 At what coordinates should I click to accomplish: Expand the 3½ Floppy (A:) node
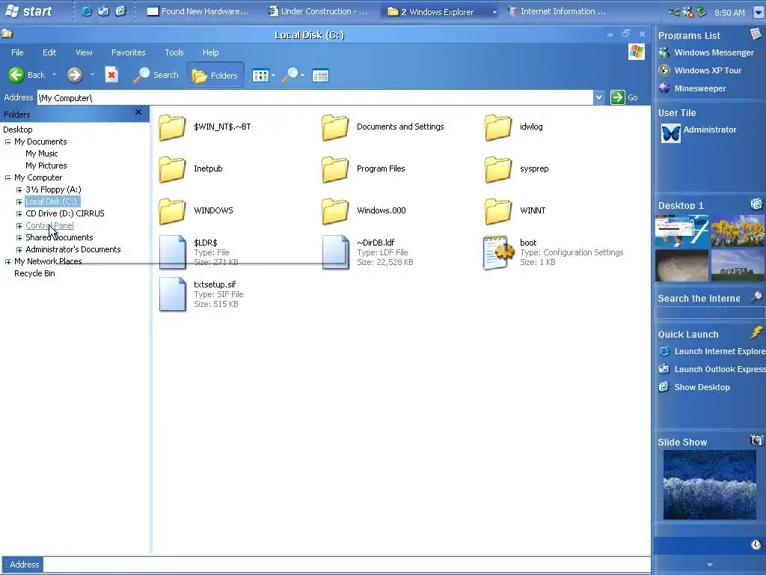tap(19, 189)
